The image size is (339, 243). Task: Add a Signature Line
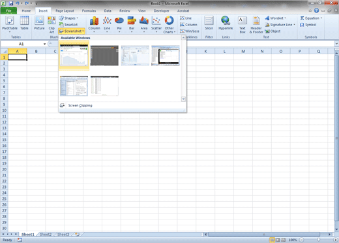pos(280,25)
